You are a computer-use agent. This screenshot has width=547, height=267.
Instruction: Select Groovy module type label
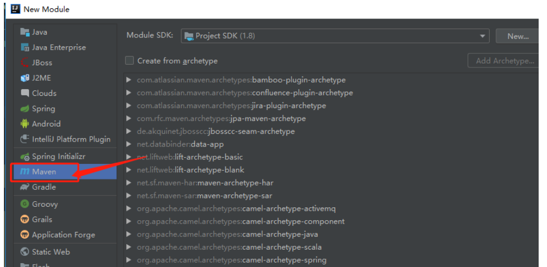tap(45, 204)
